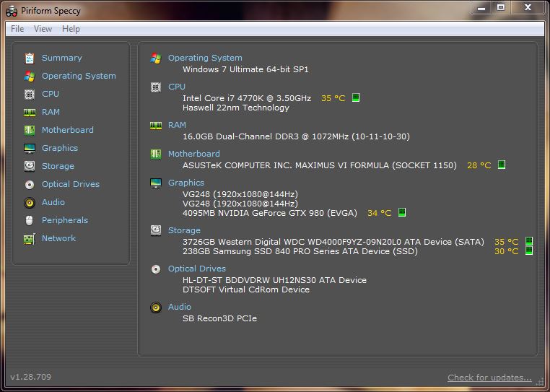Go to Operating System sidebar section
550x392 pixels.
click(x=79, y=76)
